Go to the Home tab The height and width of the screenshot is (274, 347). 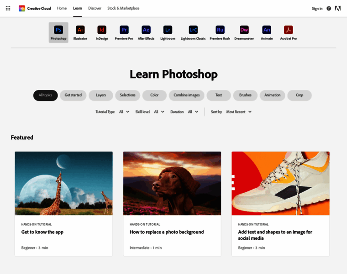coord(62,8)
